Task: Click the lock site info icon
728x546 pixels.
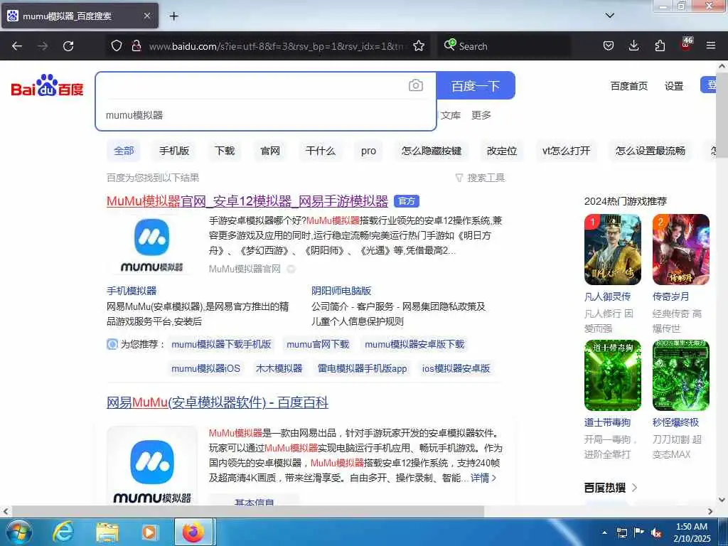Action: 136,46
